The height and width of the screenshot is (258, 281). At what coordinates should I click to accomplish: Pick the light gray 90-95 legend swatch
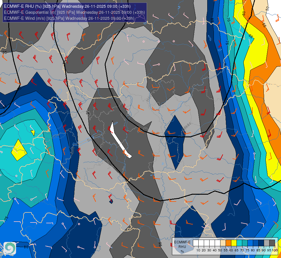click(x=266, y=243)
